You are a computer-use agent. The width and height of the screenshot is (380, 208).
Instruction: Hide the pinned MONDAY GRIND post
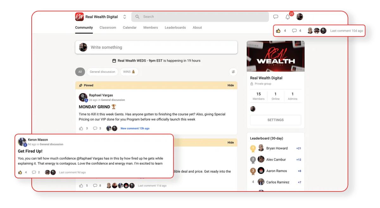click(x=231, y=85)
